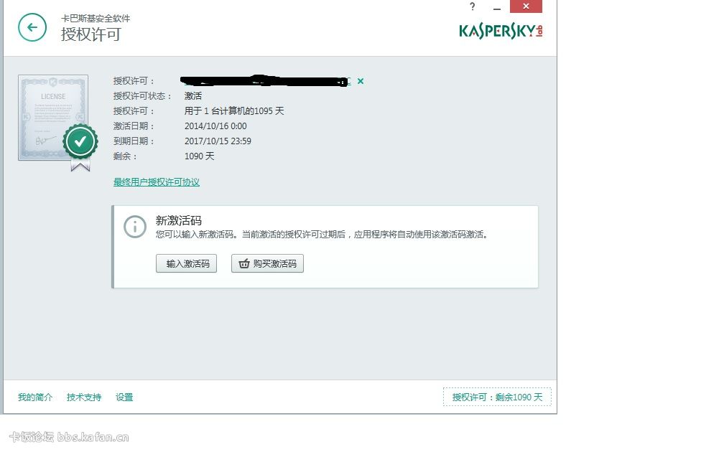Screen dimensions: 724x452
Task: Open the 技术支持 link
Action: tap(84, 397)
